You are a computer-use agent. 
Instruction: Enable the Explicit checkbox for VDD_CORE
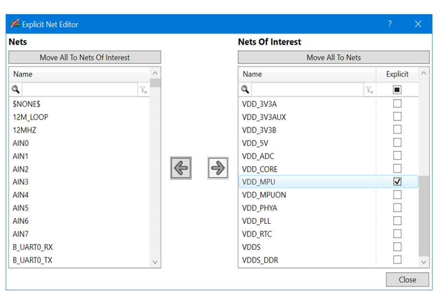pos(397,169)
